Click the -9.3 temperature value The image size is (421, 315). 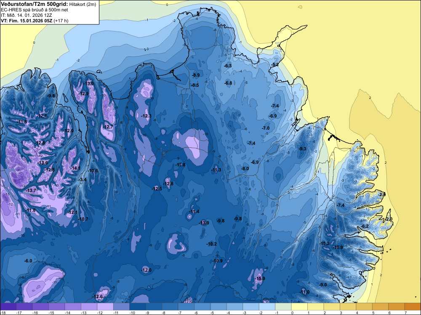[302, 149]
